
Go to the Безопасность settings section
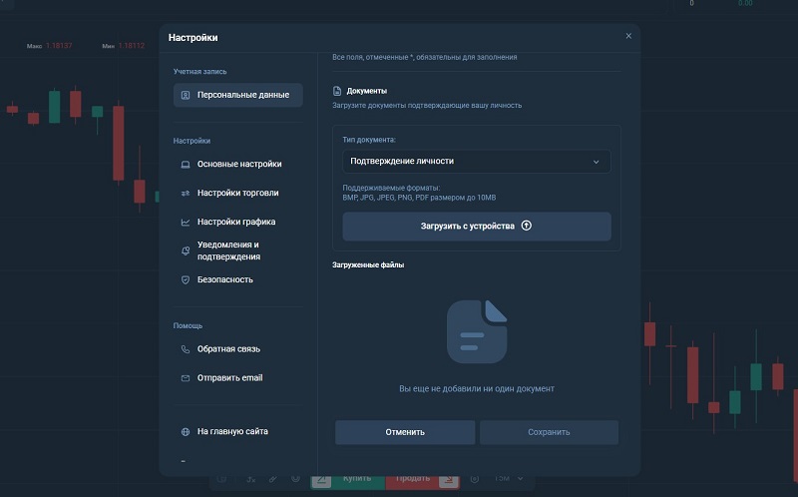point(224,280)
